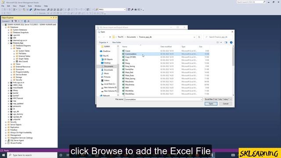Expand the Views folder
The image size is (281, 158).
pyautogui.click(x=11, y=64)
